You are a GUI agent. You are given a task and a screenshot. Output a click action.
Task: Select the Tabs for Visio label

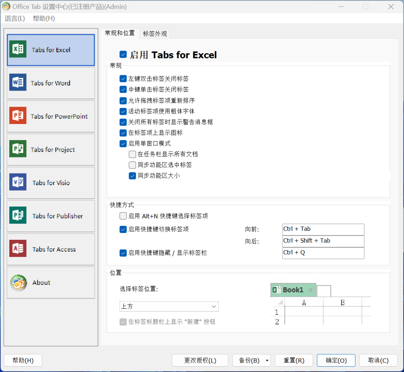[51, 183]
